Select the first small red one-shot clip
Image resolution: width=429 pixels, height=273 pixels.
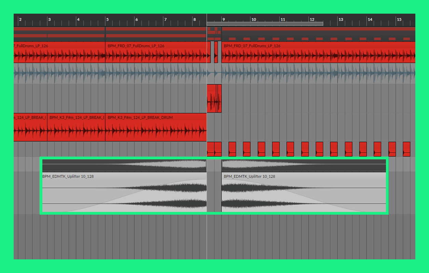[x=210, y=149]
